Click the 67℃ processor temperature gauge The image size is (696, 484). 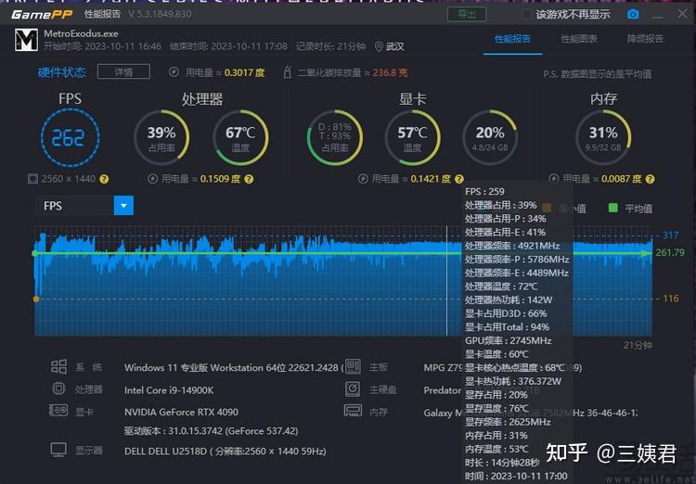click(x=240, y=137)
